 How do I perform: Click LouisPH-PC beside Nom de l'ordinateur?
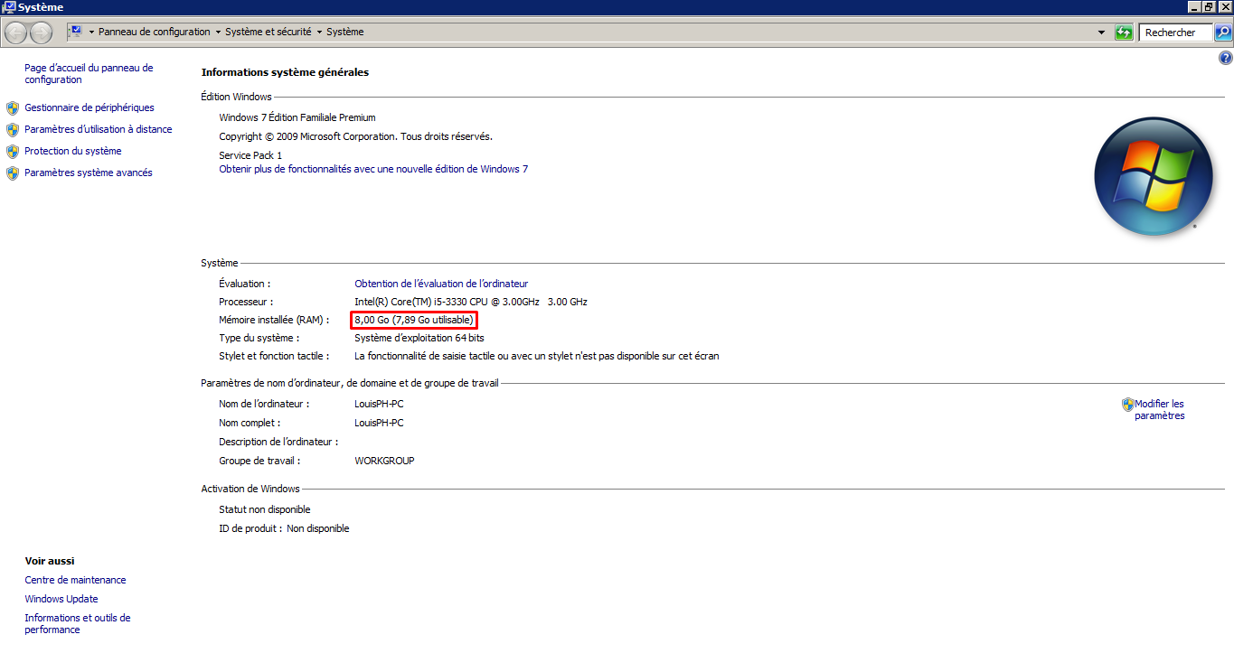pyautogui.click(x=380, y=404)
